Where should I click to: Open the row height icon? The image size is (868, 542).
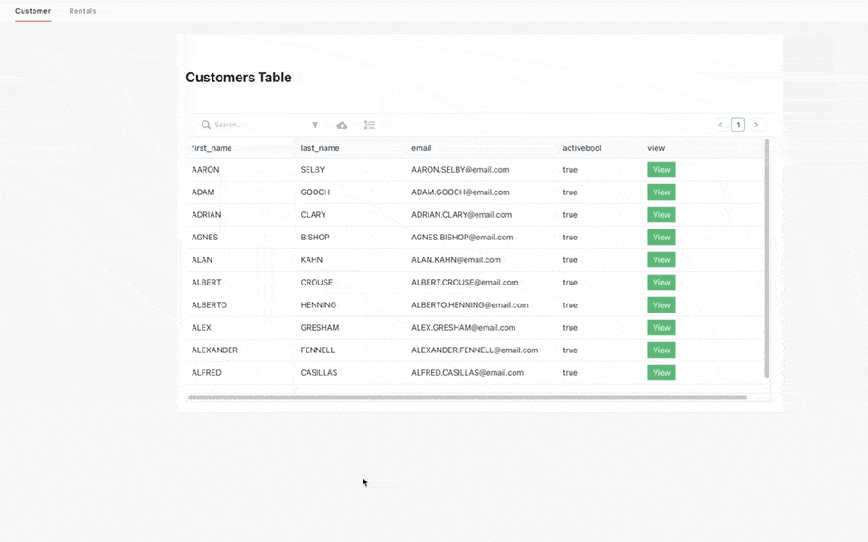point(369,126)
